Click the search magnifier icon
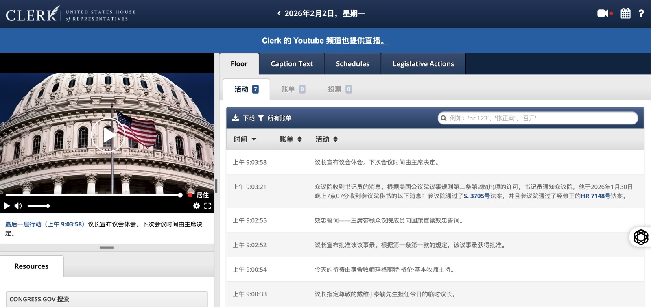 443,118
